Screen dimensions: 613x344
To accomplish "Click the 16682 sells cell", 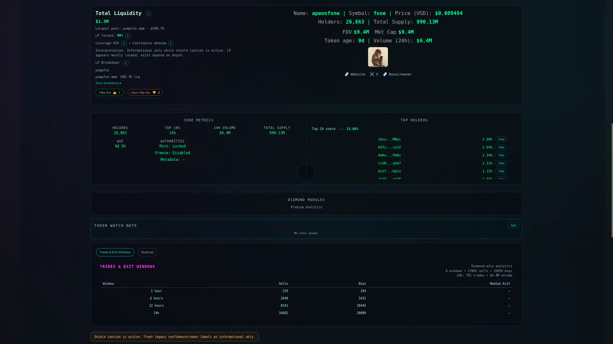I will click(x=283, y=313).
